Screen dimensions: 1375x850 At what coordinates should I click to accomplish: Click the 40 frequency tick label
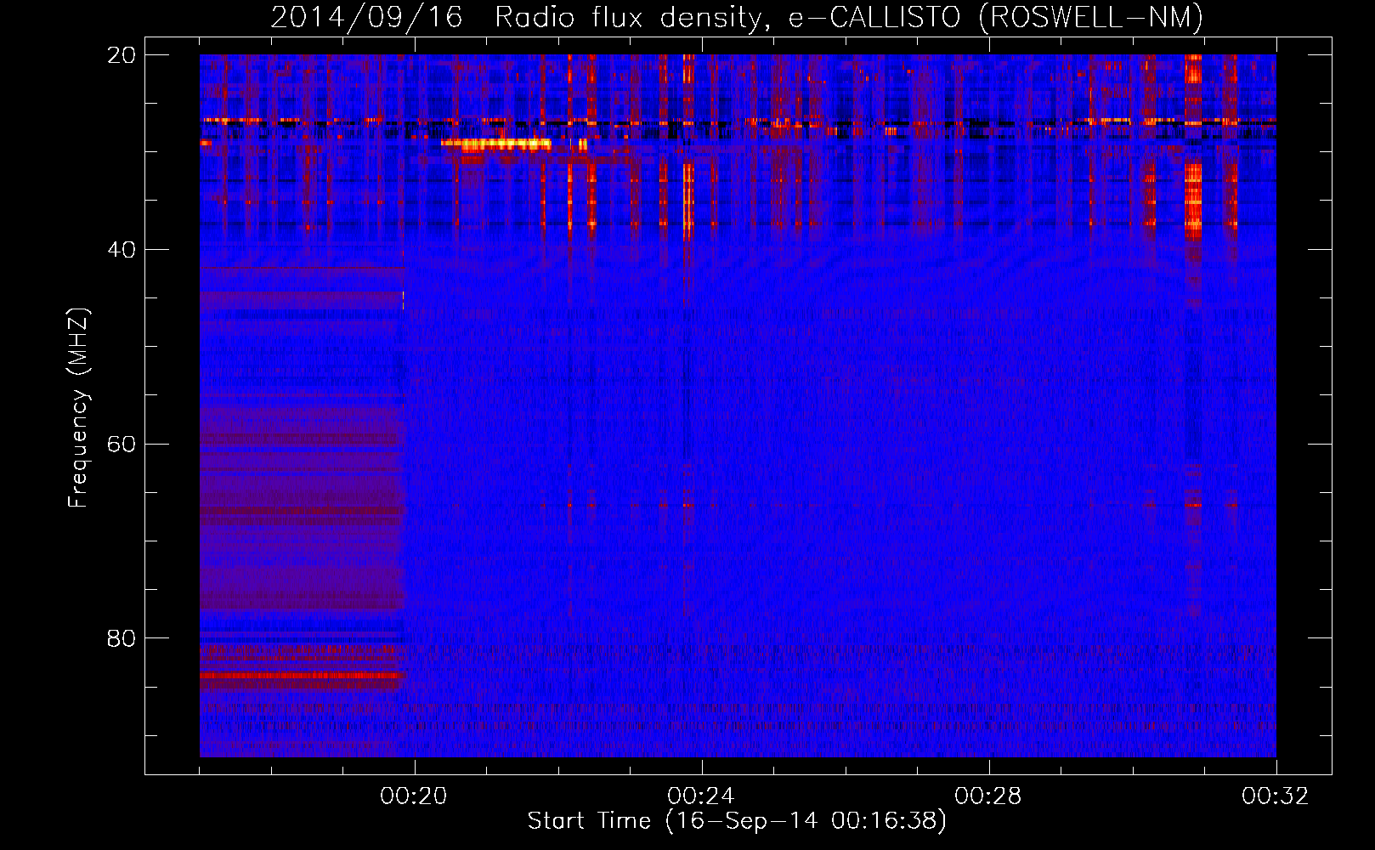122,250
